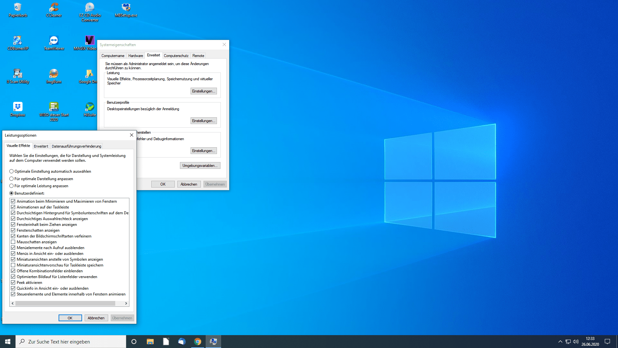Select the HiSuite desktop icon

90,109
